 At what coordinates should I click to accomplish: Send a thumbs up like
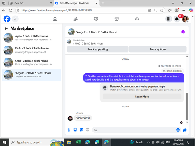(185, 130)
